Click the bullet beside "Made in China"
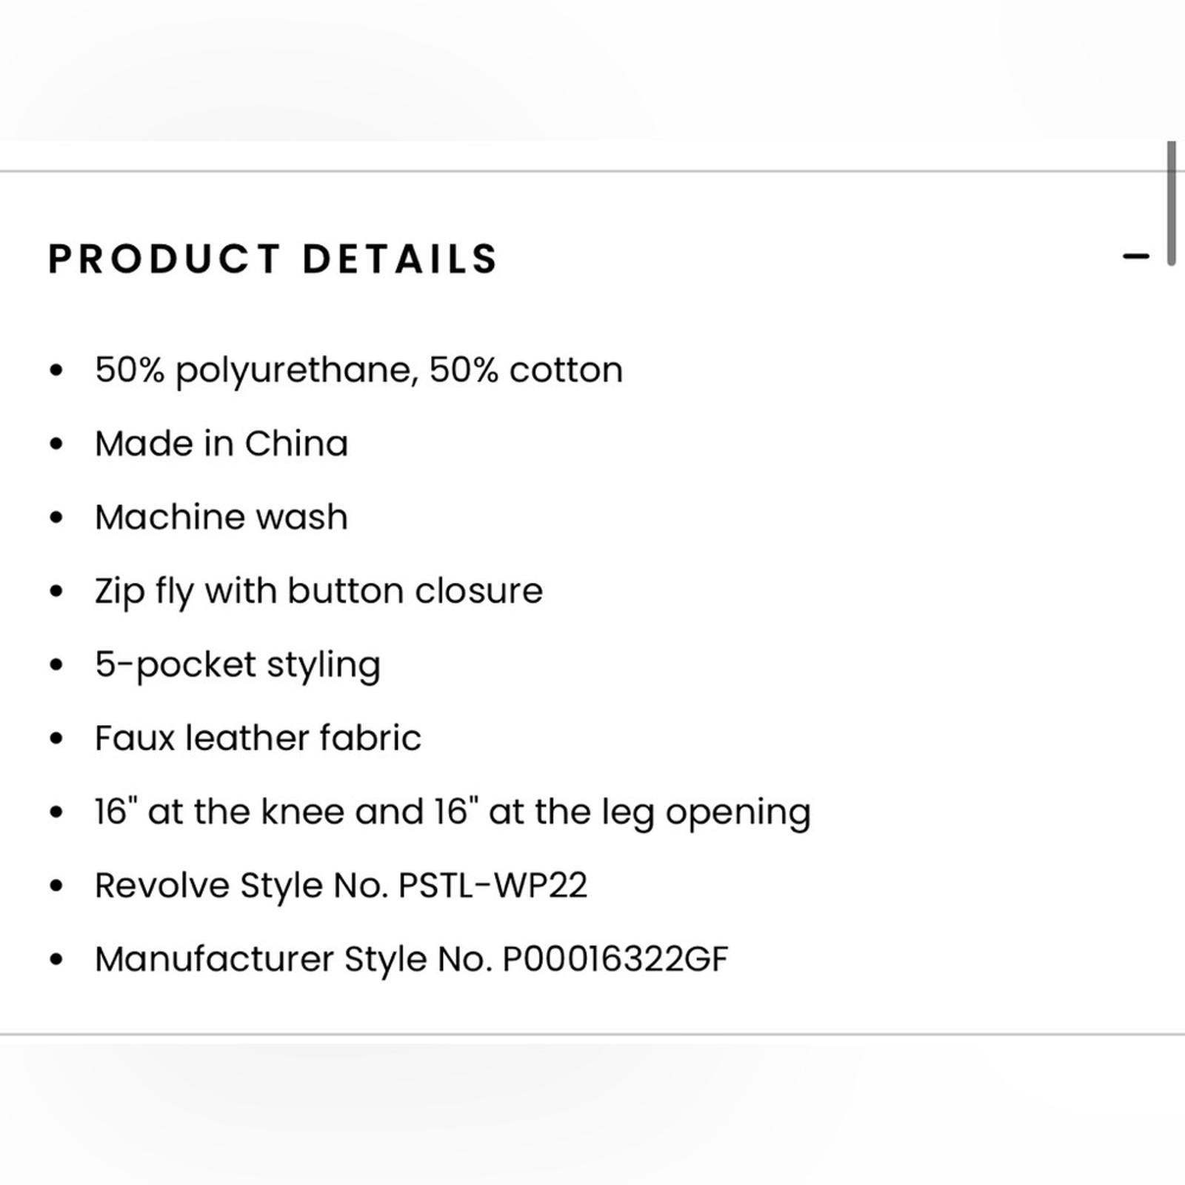This screenshot has width=1185, height=1185. pos(57,444)
